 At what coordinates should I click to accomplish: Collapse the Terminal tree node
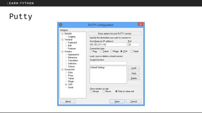pyautogui.click(x=62, y=40)
